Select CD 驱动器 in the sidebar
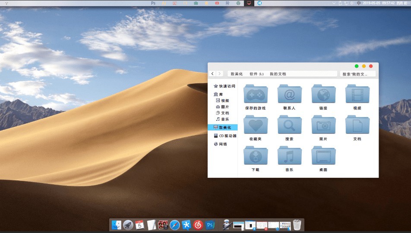The image size is (411, 233). (x=228, y=135)
